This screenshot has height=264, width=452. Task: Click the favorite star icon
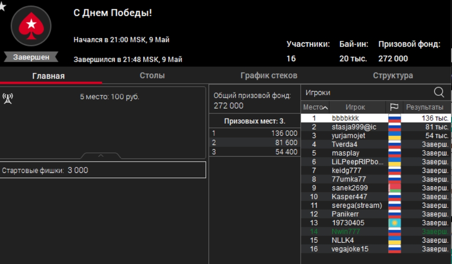(x=2, y=7)
